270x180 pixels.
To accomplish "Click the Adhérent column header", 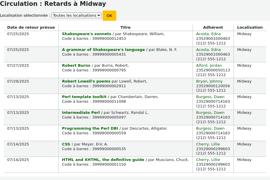I will pos(213,28).
